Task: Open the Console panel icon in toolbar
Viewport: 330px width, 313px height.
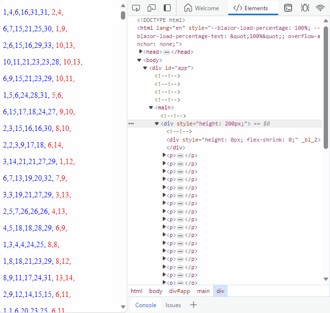Action: (x=289, y=8)
